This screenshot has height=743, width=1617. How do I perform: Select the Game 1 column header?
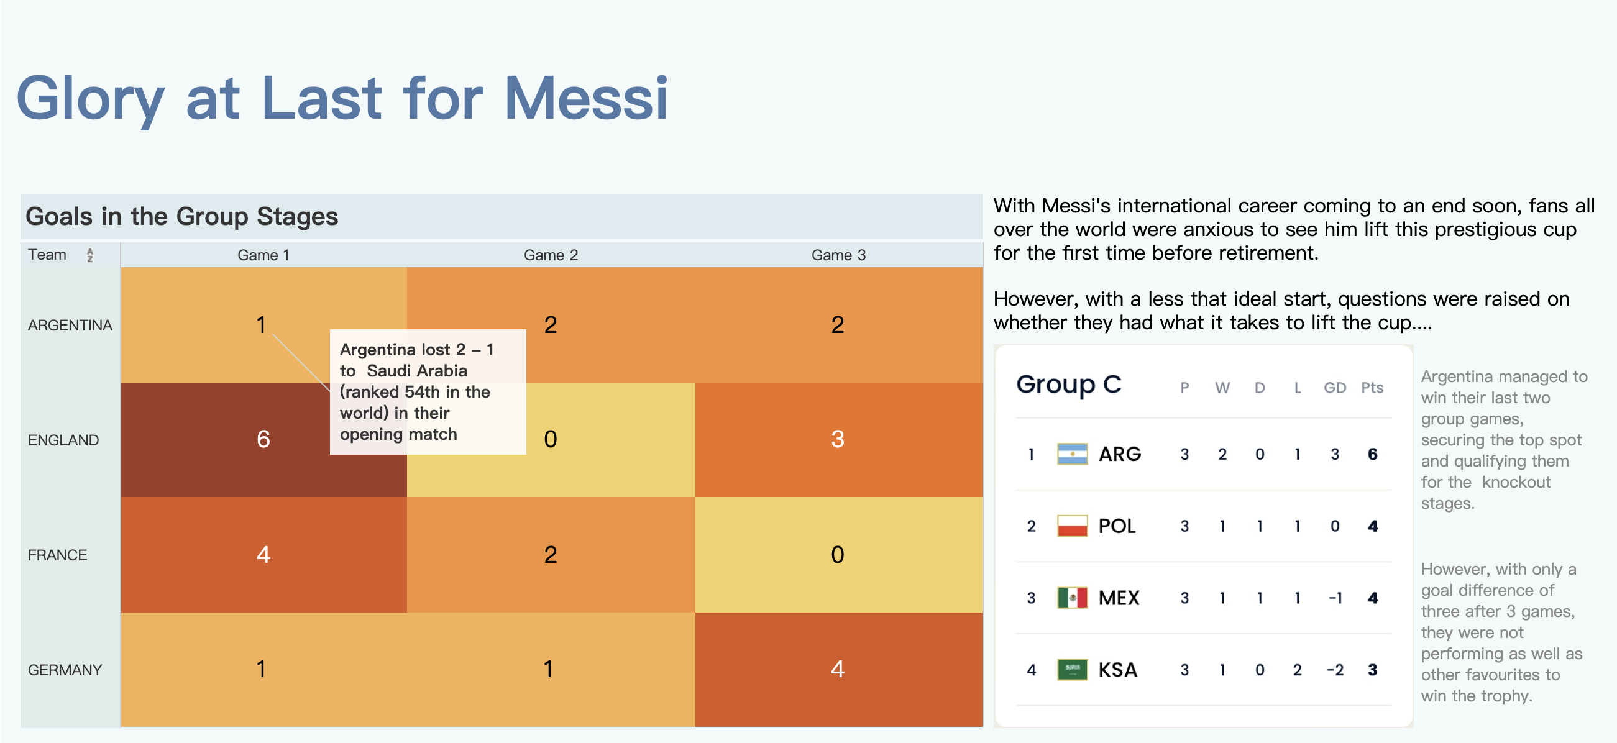(263, 255)
